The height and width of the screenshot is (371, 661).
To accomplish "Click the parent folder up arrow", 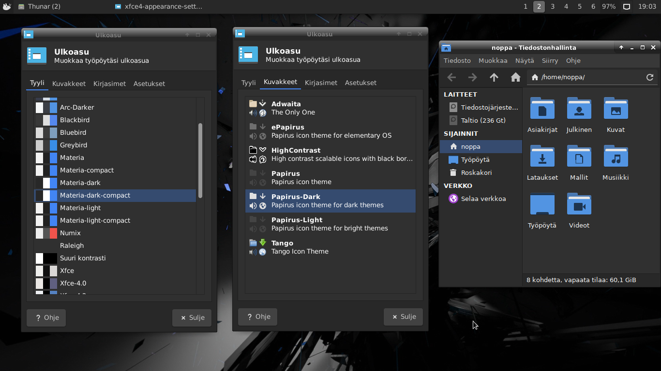I will 494,77.
